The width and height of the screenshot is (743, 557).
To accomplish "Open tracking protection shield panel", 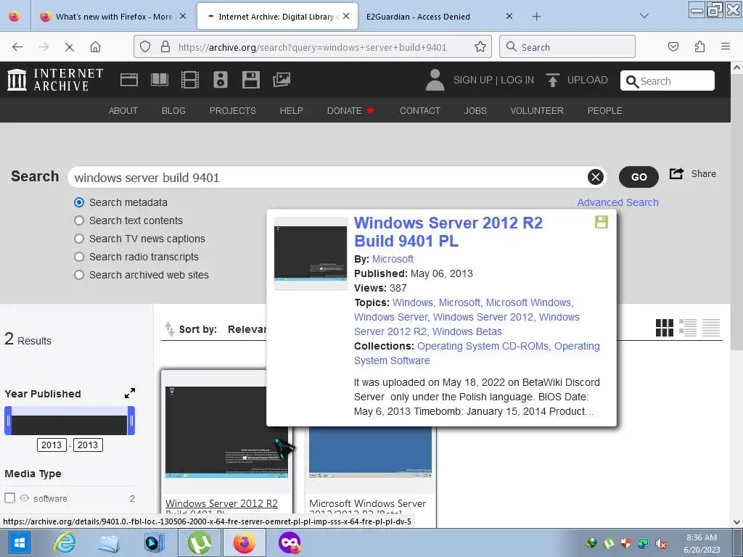I will [145, 47].
